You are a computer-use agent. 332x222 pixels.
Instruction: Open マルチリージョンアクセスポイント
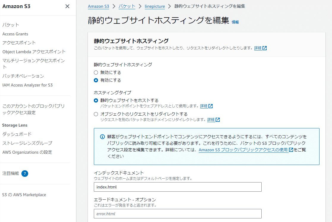(34, 64)
